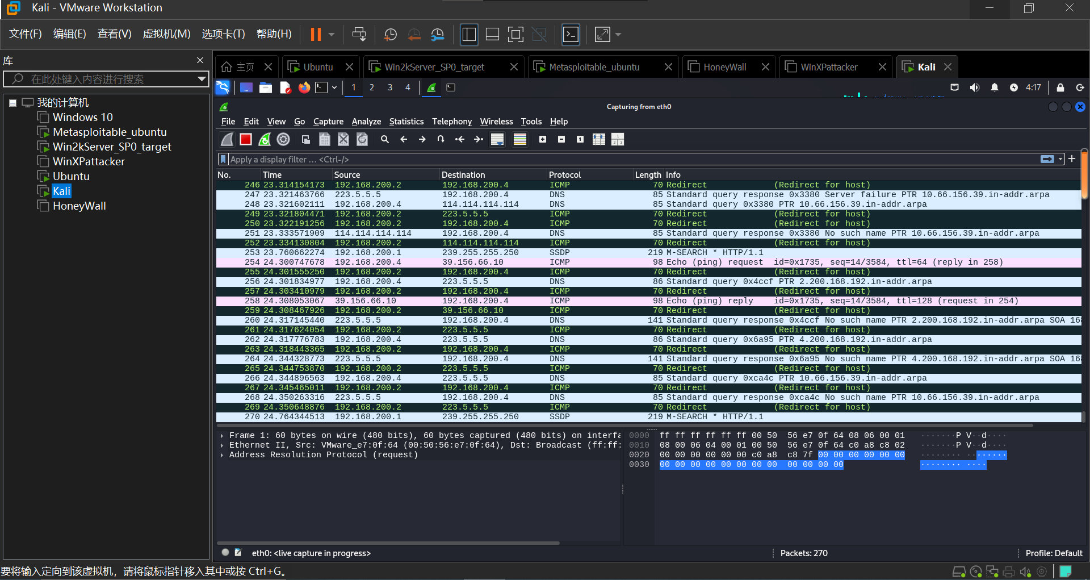Open the Statistics menu
1090x580 pixels.
[406, 122]
